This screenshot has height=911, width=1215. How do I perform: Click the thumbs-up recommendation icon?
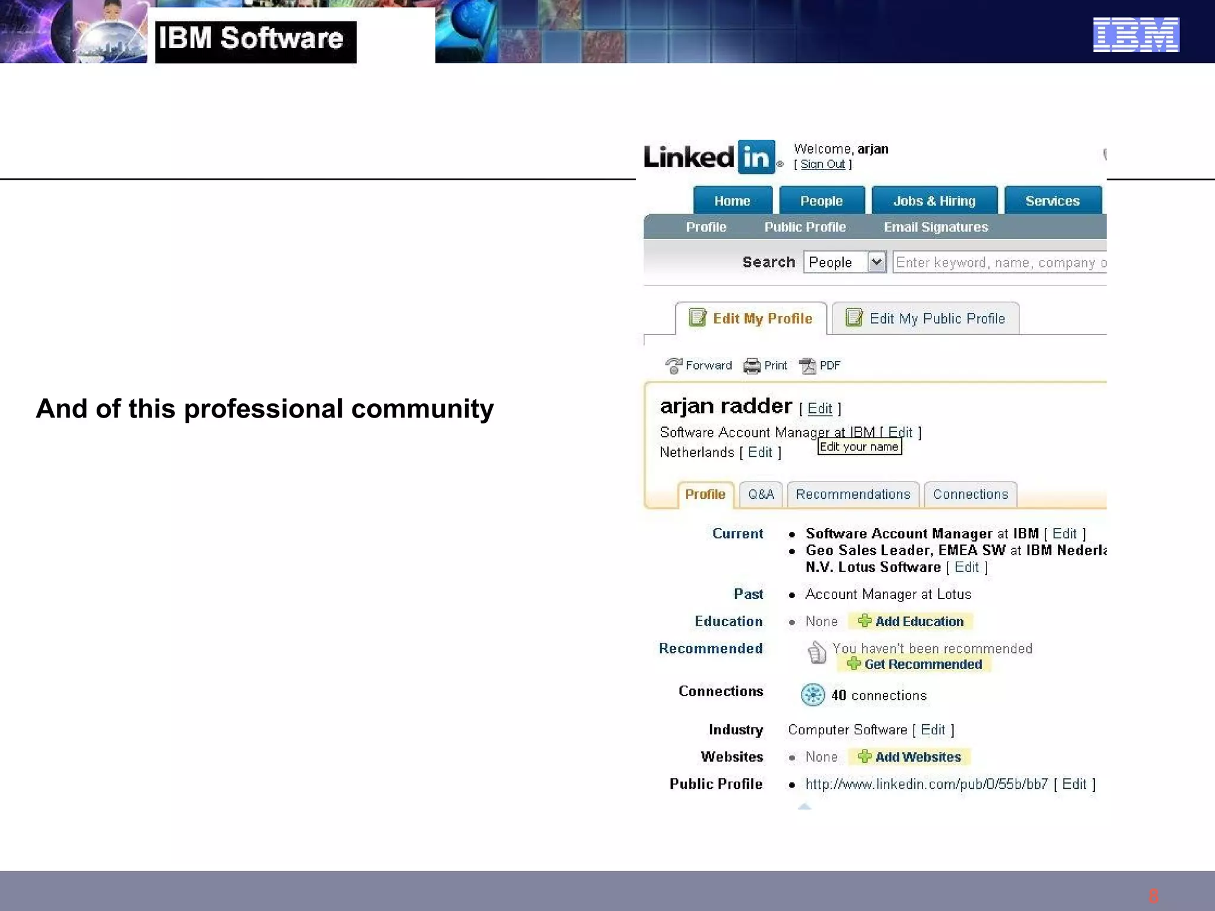817,652
